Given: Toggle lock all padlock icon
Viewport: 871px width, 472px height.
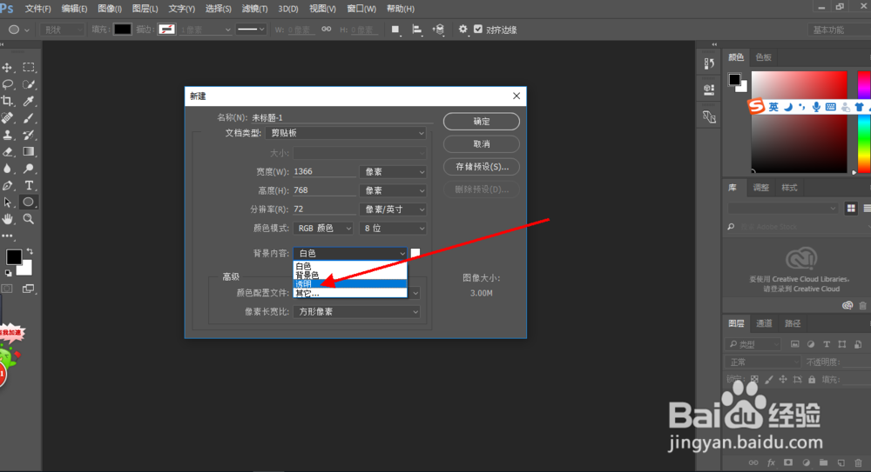Looking at the screenshot, I should 812,379.
